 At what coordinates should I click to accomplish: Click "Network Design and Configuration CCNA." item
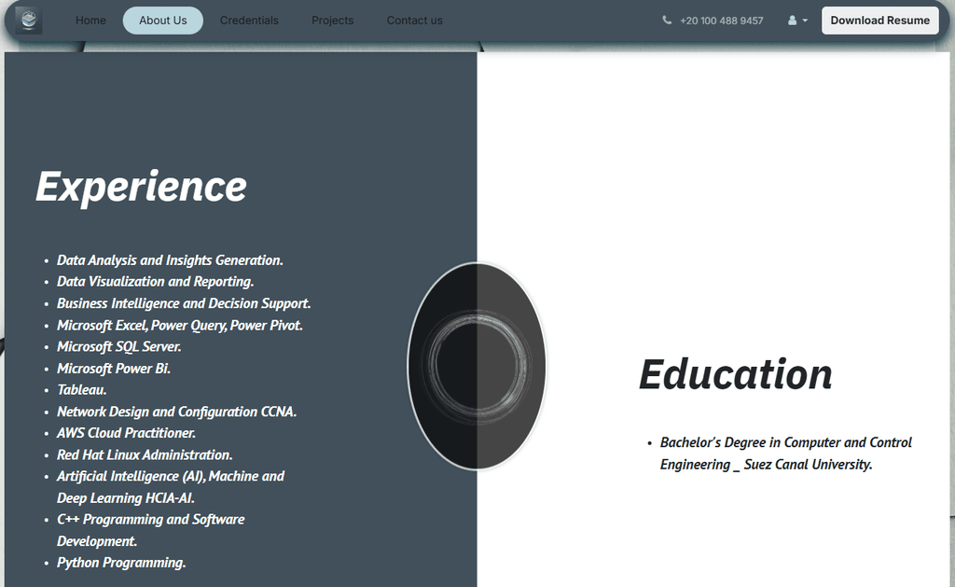176,412
